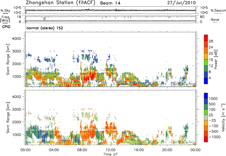
Task: Select the "Time UT" axis title
Action: tap(110, 154)
